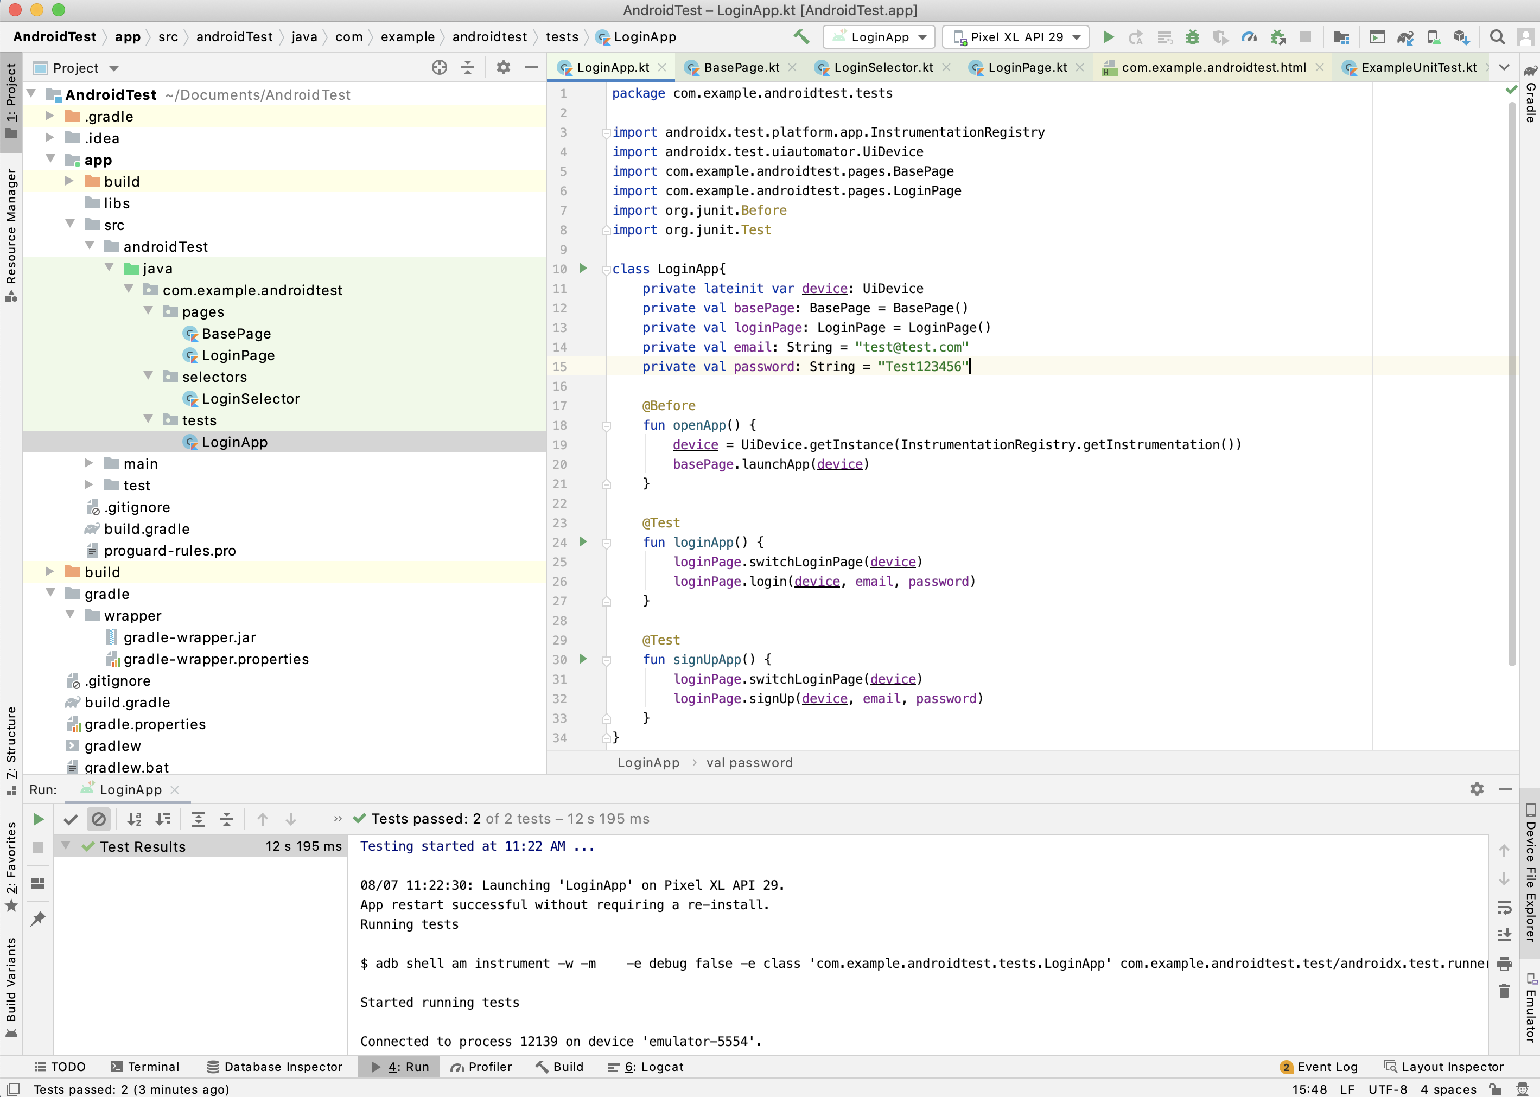Click Select Opened File target icon

click(439, 68)
